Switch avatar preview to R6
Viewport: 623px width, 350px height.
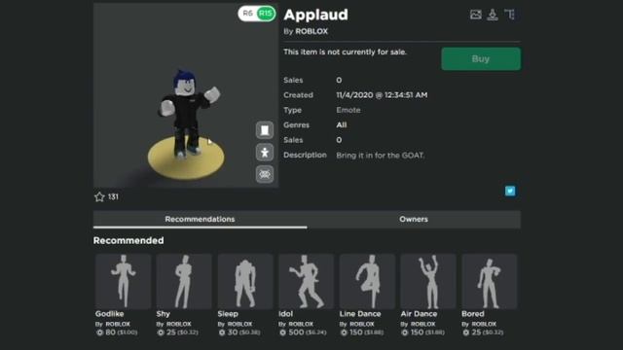(247, 14)
